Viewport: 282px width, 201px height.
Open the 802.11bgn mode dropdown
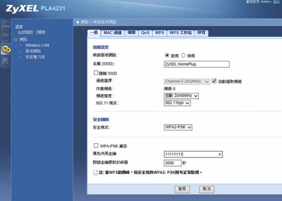pos(177,103)
